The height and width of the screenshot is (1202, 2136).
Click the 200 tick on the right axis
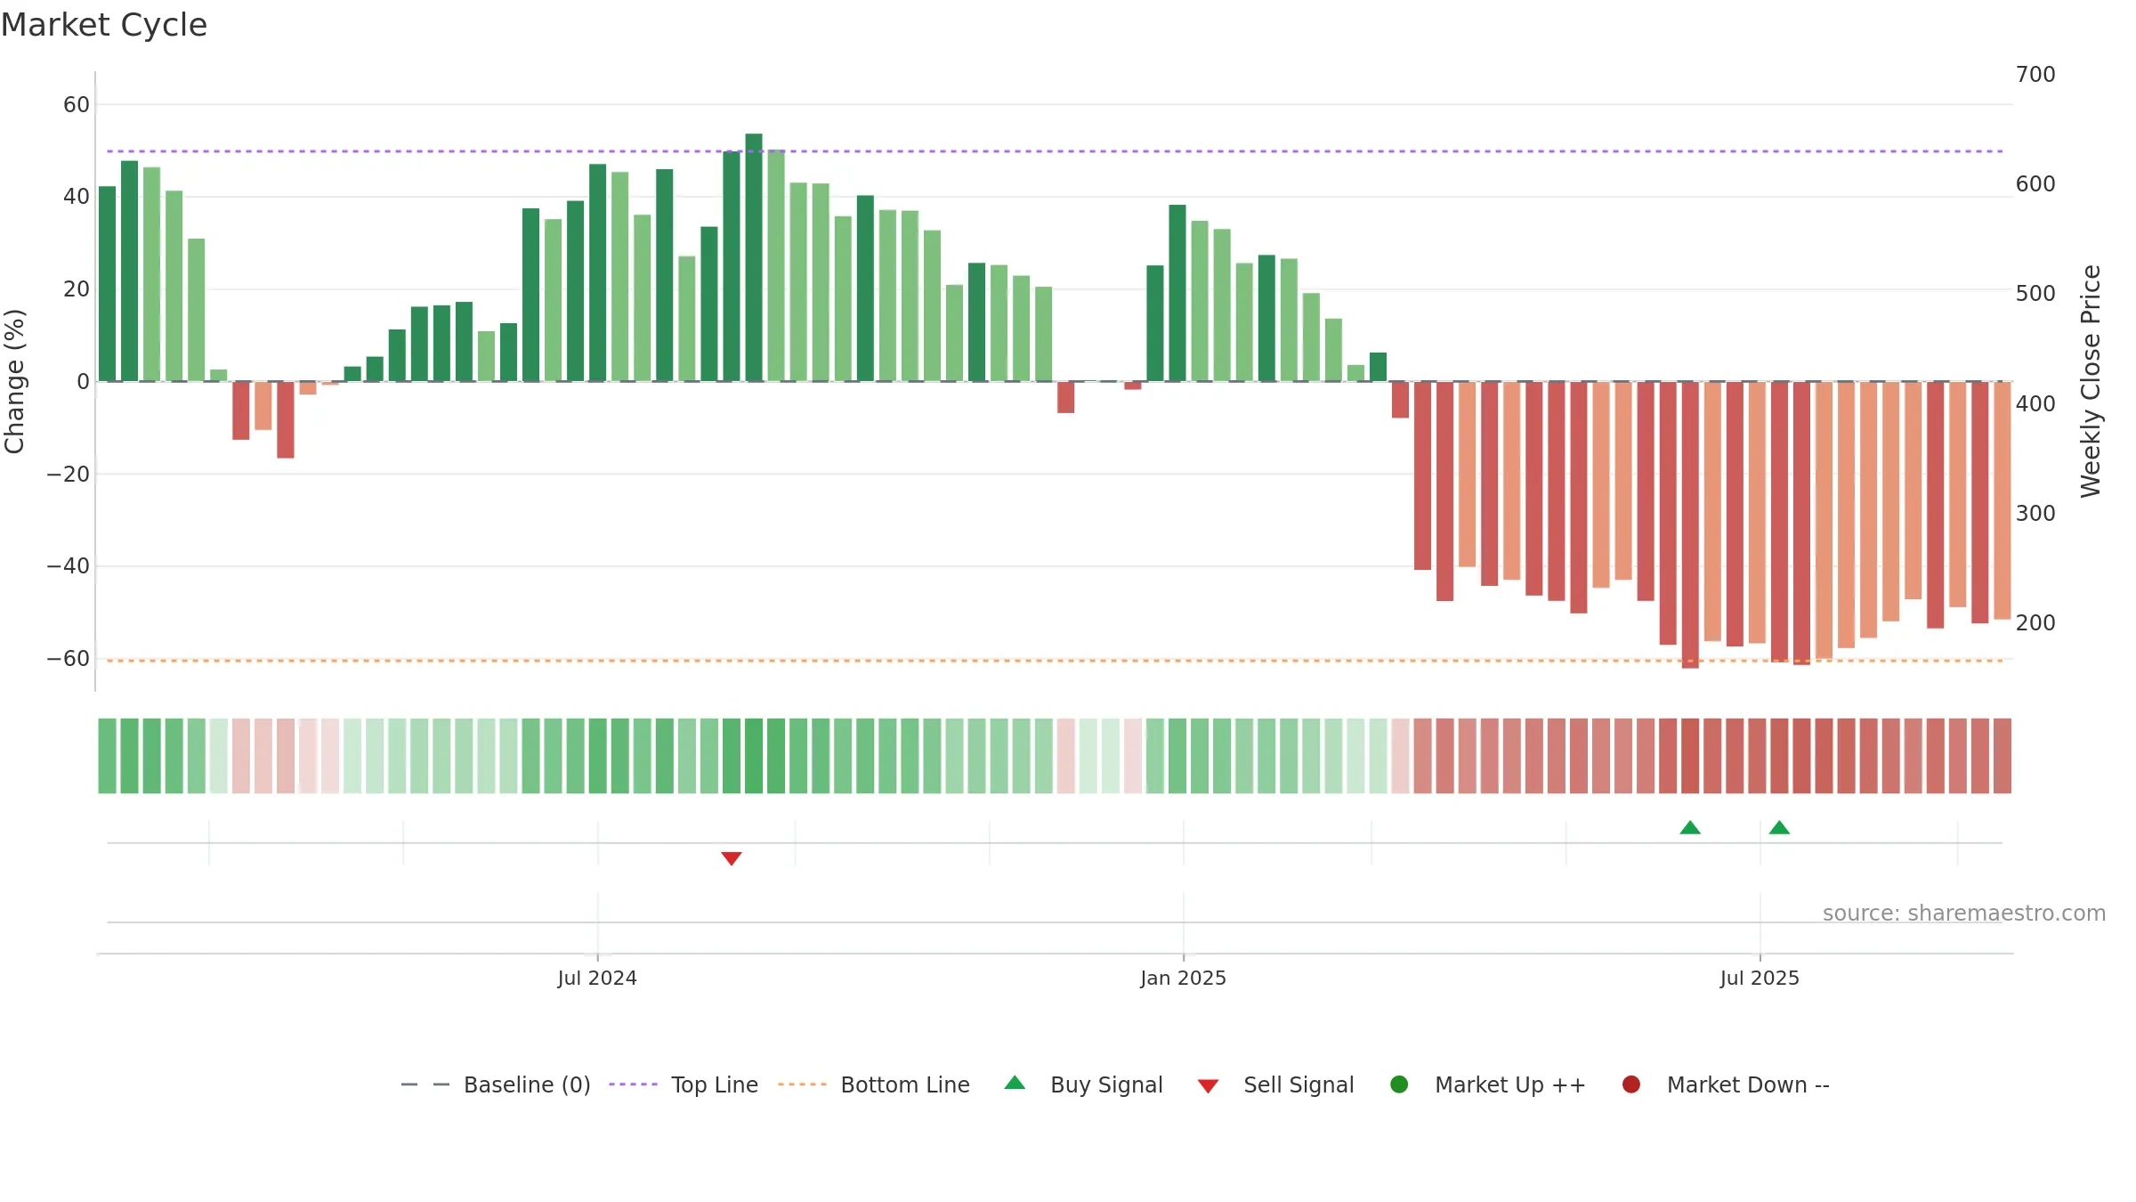(2035, 623)
